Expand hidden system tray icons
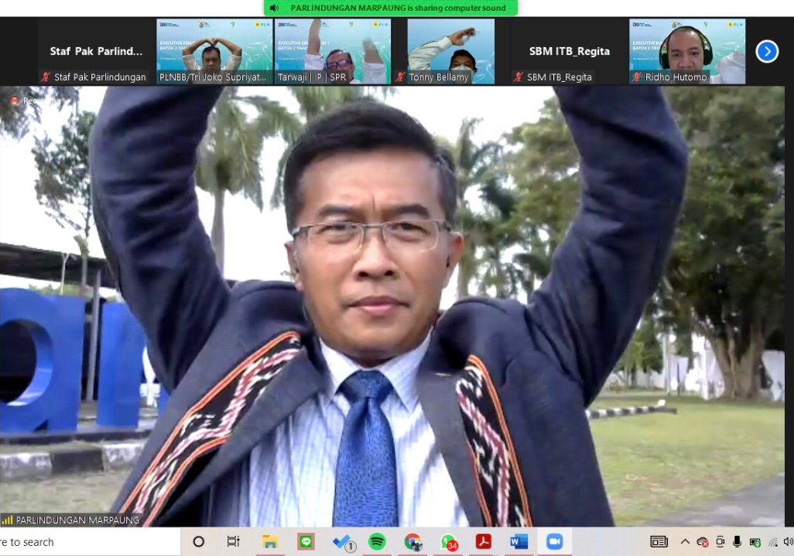794x556 pixels. (x=685, y=542)
